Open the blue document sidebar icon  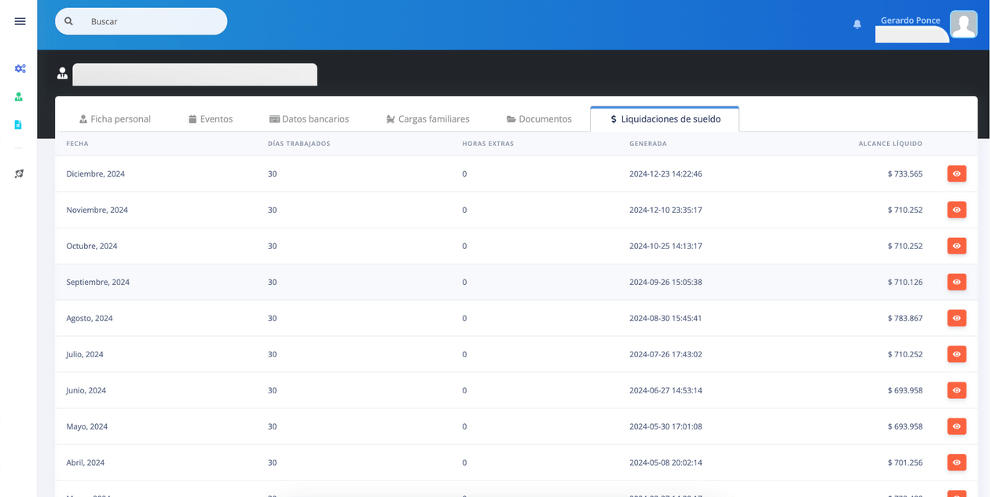(19, 125)
